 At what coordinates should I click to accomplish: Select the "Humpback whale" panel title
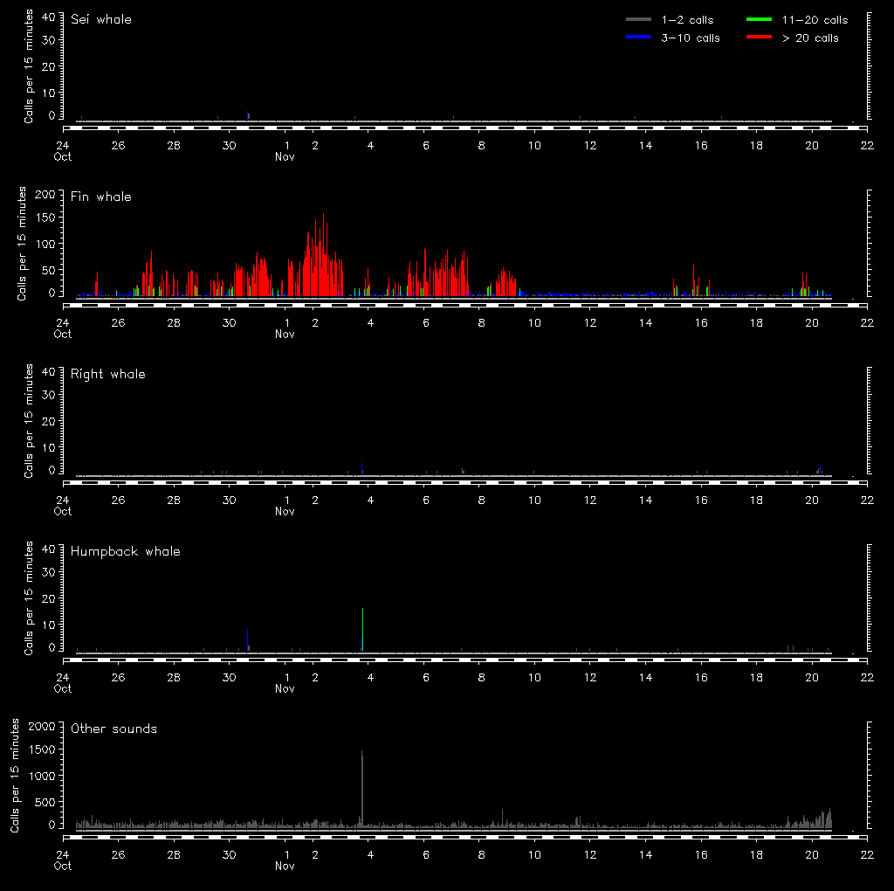point(126,551)
